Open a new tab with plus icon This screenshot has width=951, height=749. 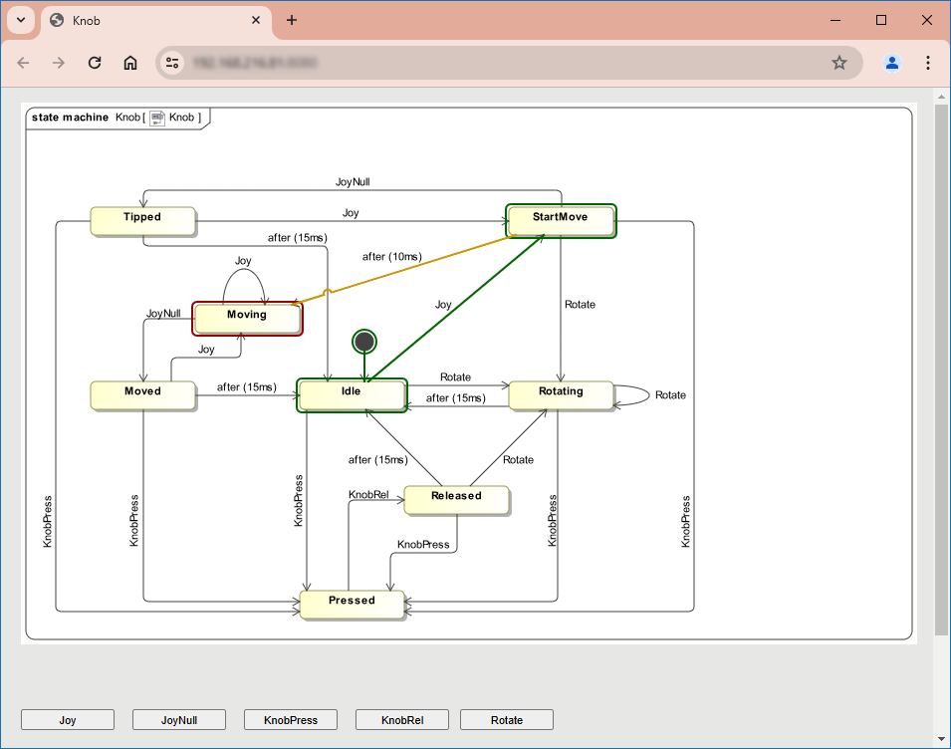292,20
